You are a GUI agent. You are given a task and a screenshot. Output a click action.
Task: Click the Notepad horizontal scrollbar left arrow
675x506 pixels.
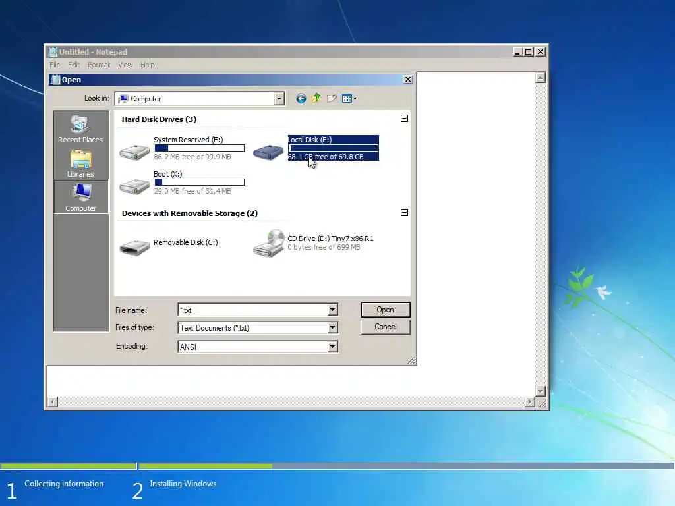[53, 402]
